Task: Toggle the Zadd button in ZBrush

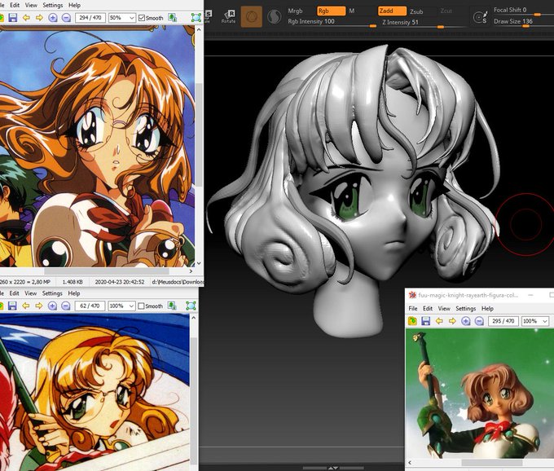Action: pos(392,11)
